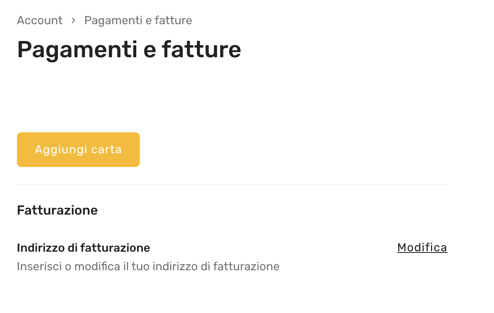Open the Modifica link for billing address
The width and height of the screenshot is (494, 313).
(422, 247)
